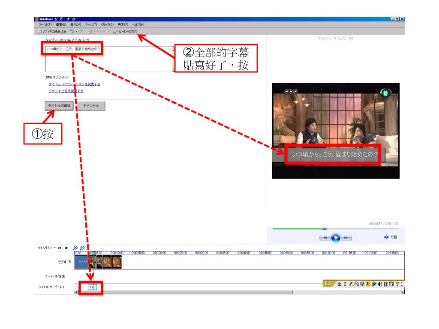439x329 pixels.
Task: Click the timeline zoom in magnifier
Action: [75, 248]
